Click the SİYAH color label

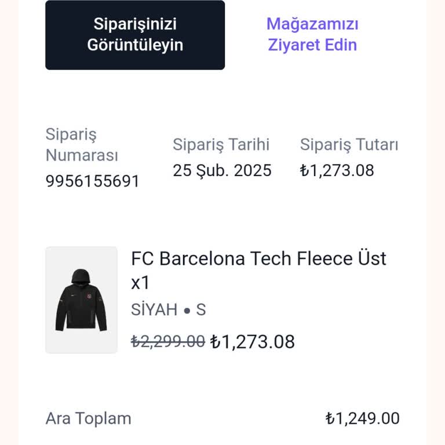point(154,310)
